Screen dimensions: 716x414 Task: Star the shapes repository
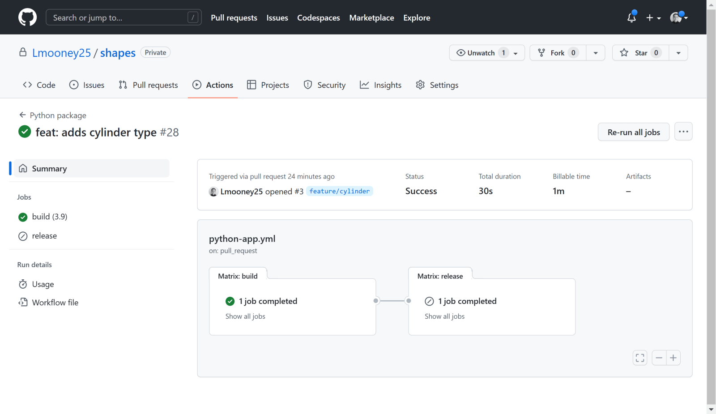pos(640,53)
